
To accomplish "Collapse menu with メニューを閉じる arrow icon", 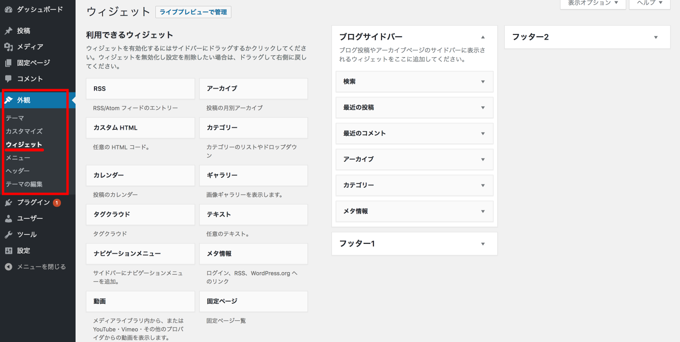I will click(8, 267).
